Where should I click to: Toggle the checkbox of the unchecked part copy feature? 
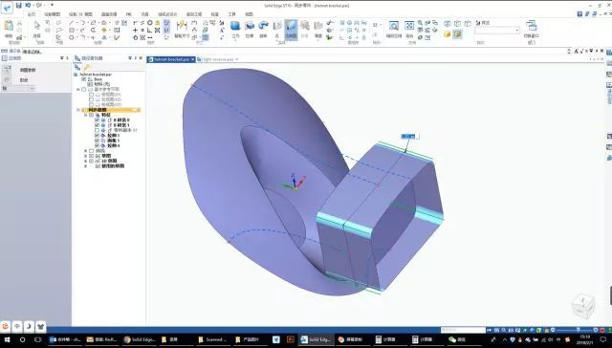point(97,130)
